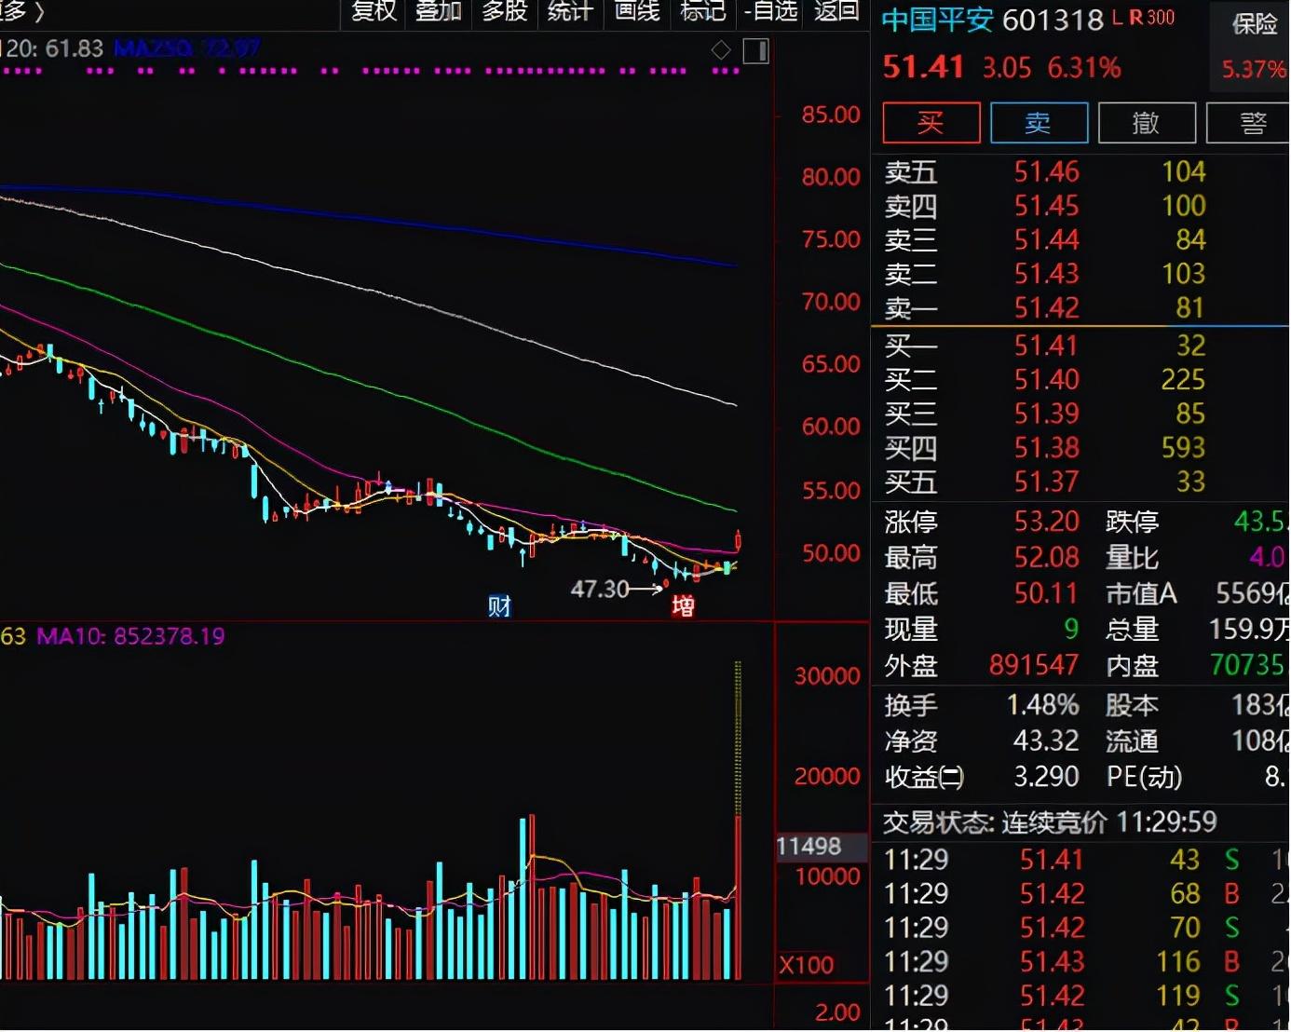The width and height of the screenshot is (1291, 1032).
Task: Click the 增 marker on chart
Action: point(684,606)
